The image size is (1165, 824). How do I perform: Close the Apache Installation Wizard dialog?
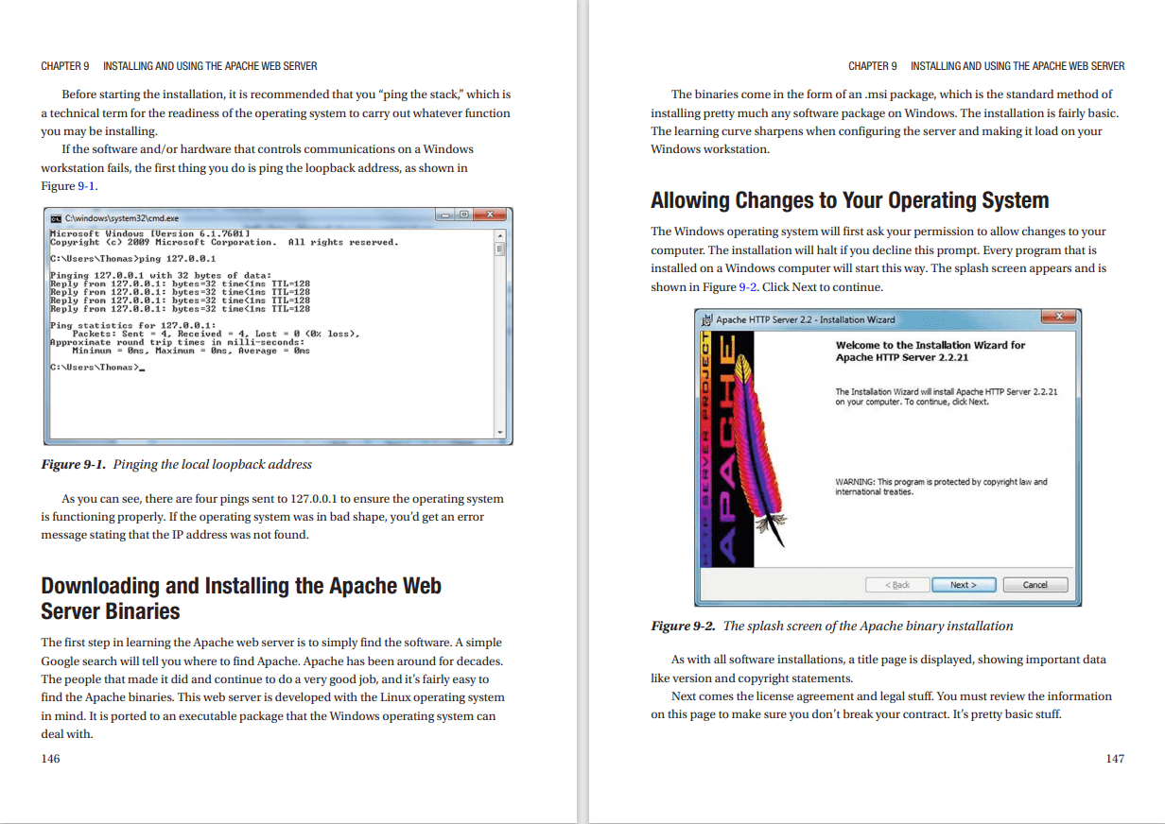tap(1058, 317)
